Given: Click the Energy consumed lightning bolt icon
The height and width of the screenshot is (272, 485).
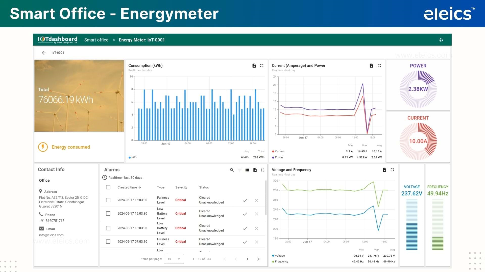Looking at the screenshot, I should point(43,147).
